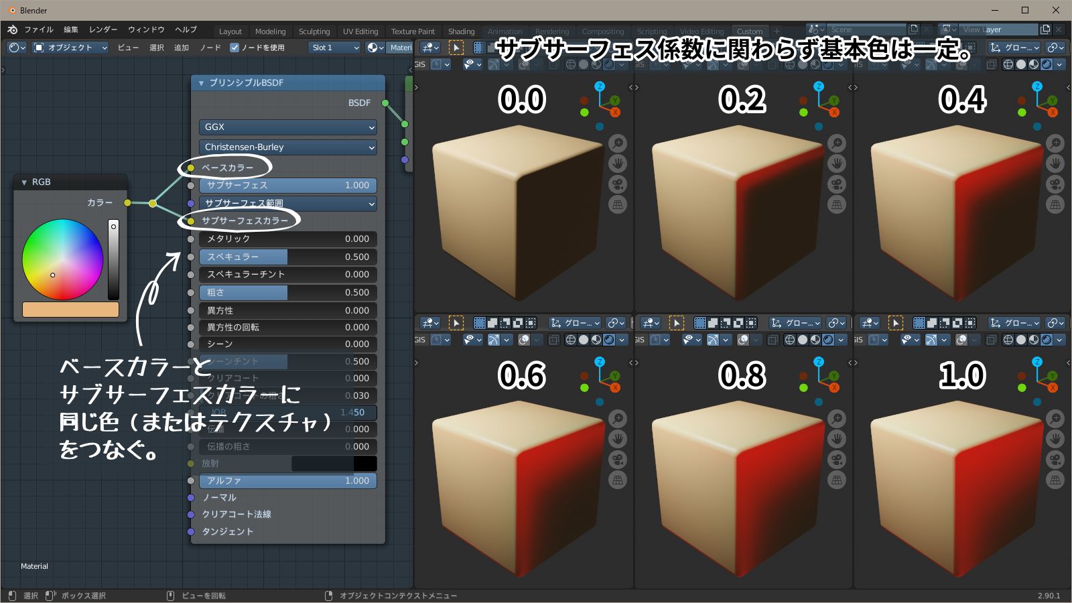1072x603 pixels.
Task: Toggle gizmo display in 0.6 viewport header
Action: [494, 340]
